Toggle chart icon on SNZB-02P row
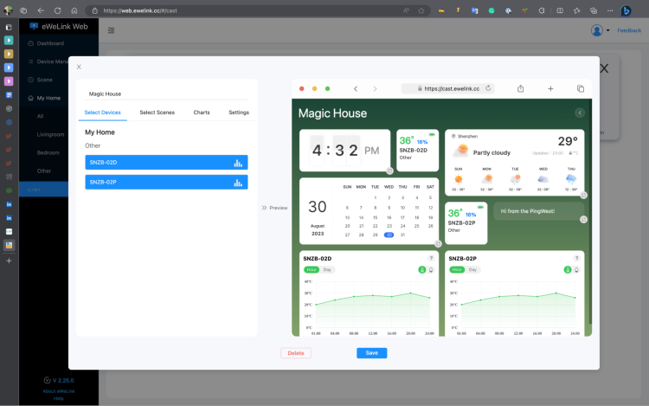649x406 pixels. tap(238, 183)
